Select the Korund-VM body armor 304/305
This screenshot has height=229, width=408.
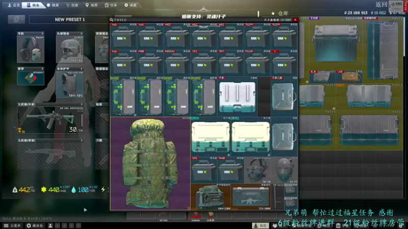coord(69,84)
